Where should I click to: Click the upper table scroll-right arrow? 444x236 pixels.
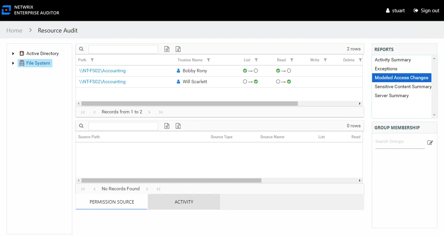pyautogui.click(x=360, y=103)
